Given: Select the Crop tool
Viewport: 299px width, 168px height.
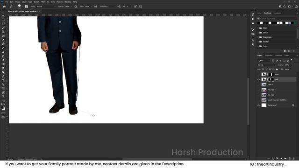Looking at the screenshot, I should pyautogui.click(x=3, y=32).
